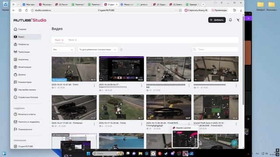Click the Промокоды button
This screenshot has width=280, height=157.
tap(219, 10)
